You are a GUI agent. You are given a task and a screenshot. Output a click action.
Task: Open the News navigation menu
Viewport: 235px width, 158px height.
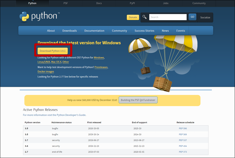[165, 31]
